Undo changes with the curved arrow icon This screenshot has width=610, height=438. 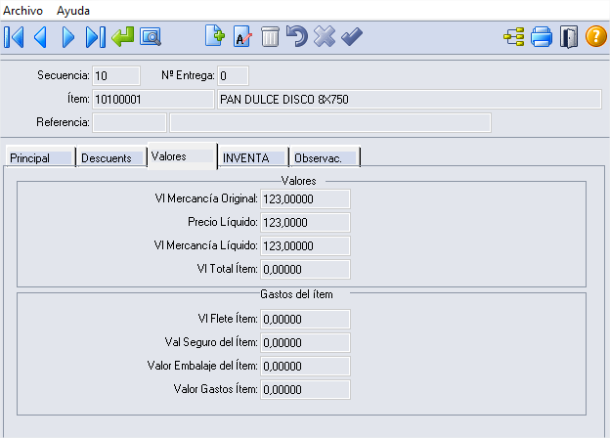[x=297, y=36]
